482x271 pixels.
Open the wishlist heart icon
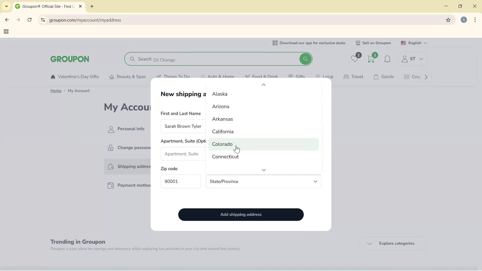(x=355, y=59)
